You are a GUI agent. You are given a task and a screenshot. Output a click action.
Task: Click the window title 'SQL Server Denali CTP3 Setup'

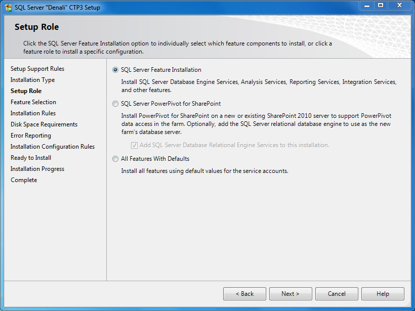point(57,8)
